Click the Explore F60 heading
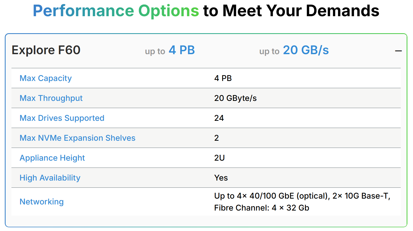 coord(46,50)
